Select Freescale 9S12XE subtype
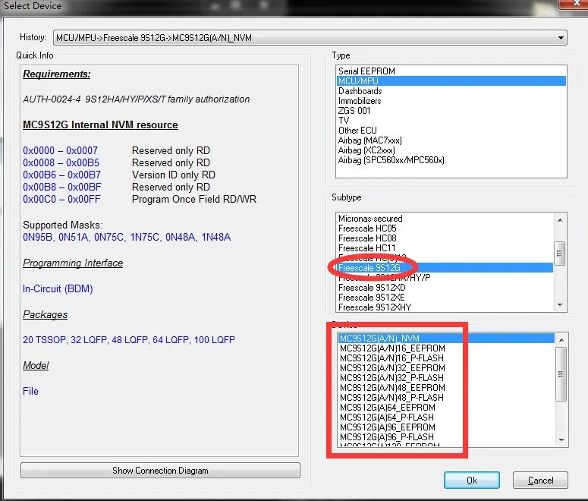 coord(445,298)
